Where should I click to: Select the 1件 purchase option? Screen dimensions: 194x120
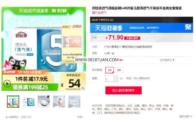pyautogui.click(x=110, y=70)
